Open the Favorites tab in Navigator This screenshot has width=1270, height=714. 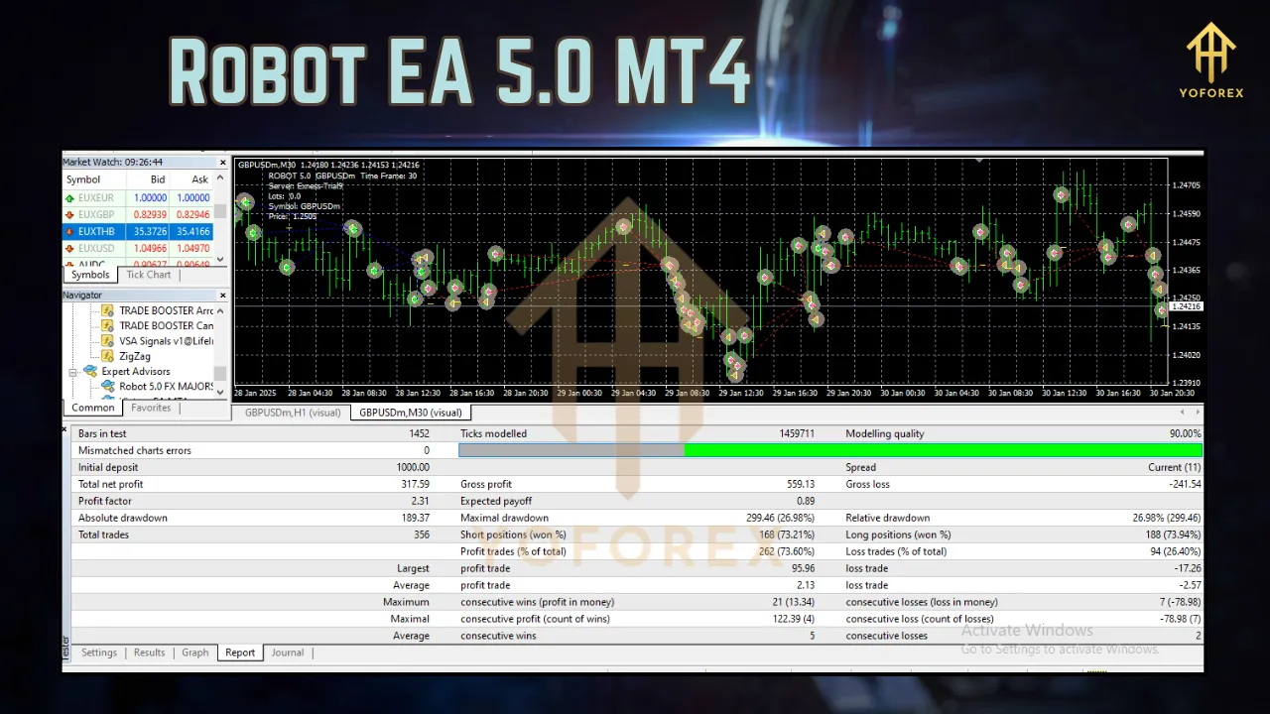pos(151,408)
